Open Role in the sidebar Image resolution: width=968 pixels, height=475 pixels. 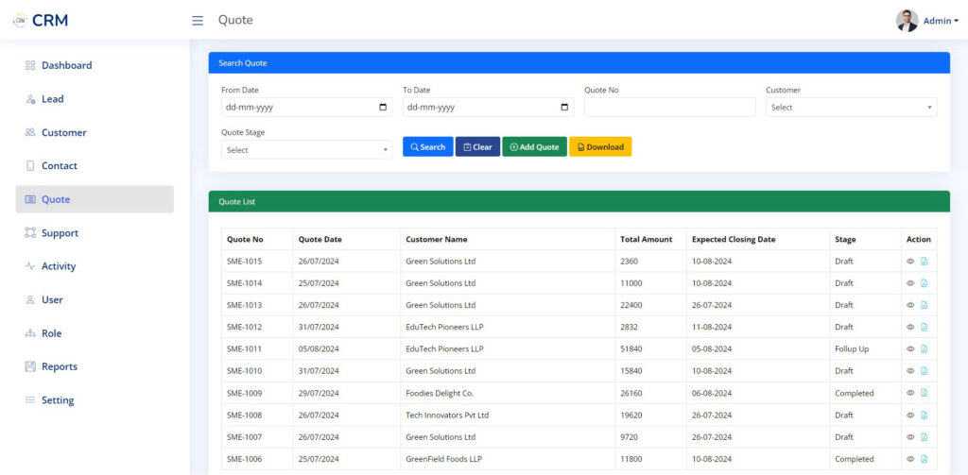95,333
